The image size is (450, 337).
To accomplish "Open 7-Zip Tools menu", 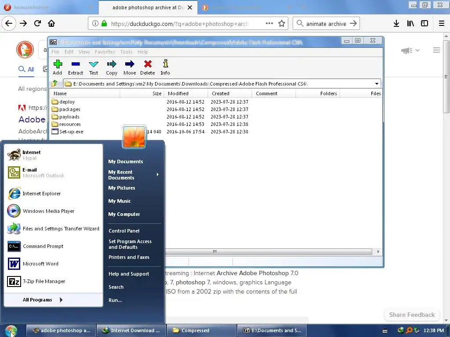I will [126, 52].
